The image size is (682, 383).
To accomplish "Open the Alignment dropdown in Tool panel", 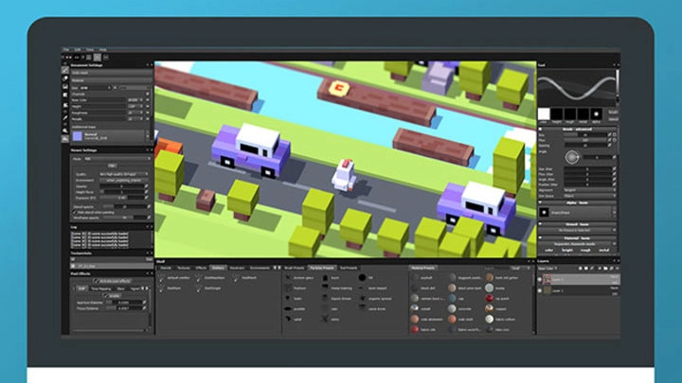I will coord(590,190).
